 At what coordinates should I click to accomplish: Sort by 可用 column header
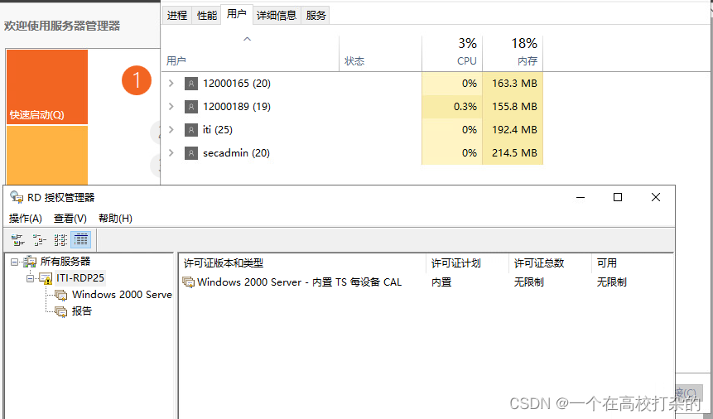tap(632, 263)
